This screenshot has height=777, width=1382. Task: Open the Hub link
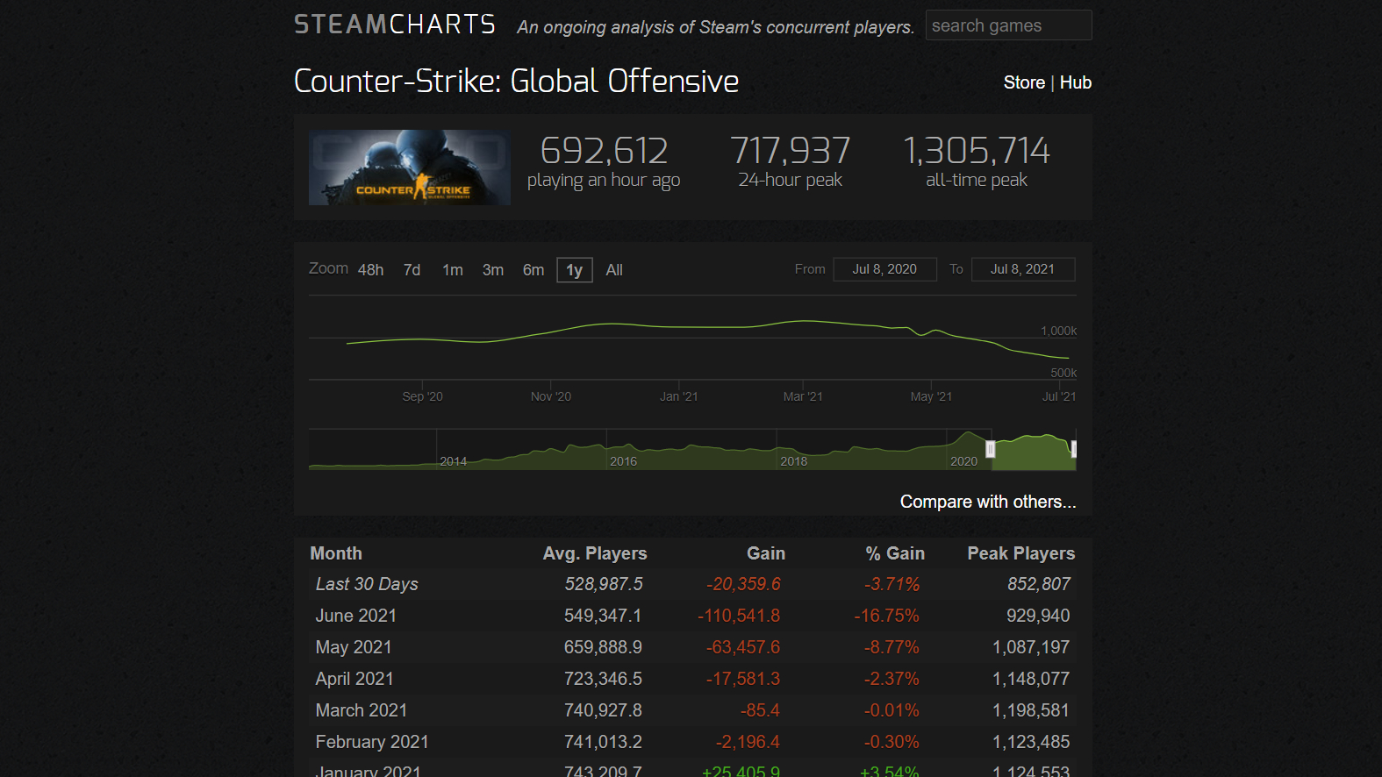click(1076, 82)
